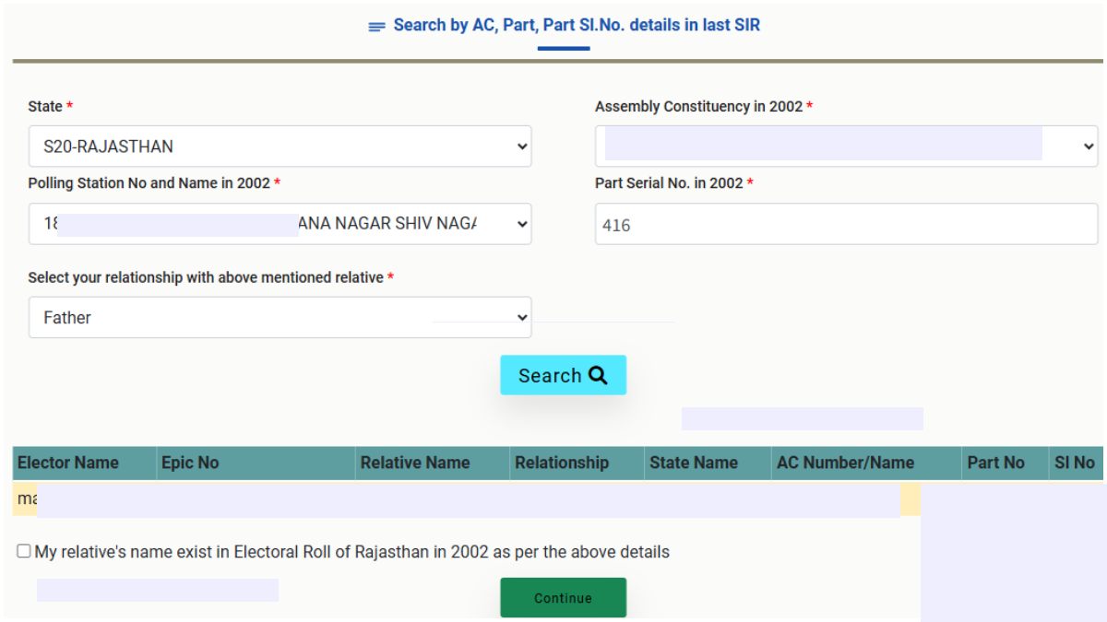Click the green Continue button

click(563, 597)
